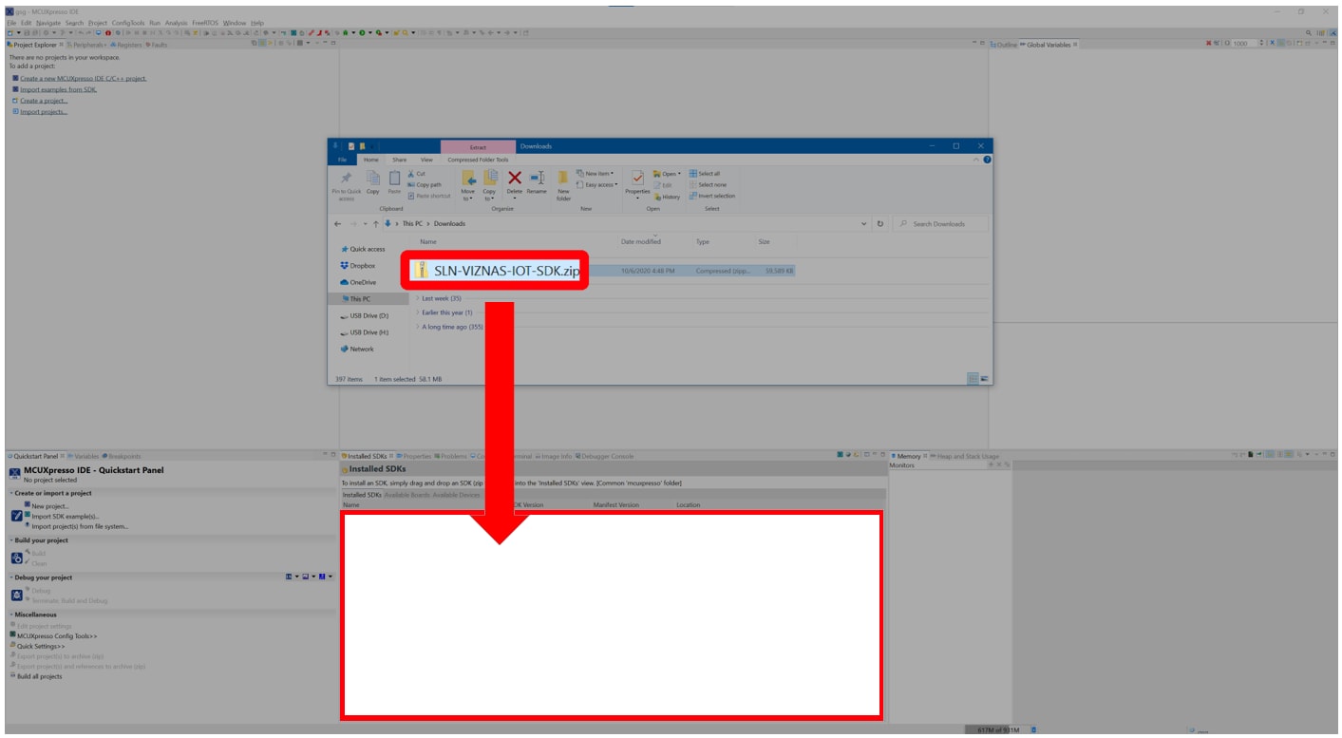Click the Delete icon in Explorer ribbon
Viewport: 1342px width, 738px height.
514,180
